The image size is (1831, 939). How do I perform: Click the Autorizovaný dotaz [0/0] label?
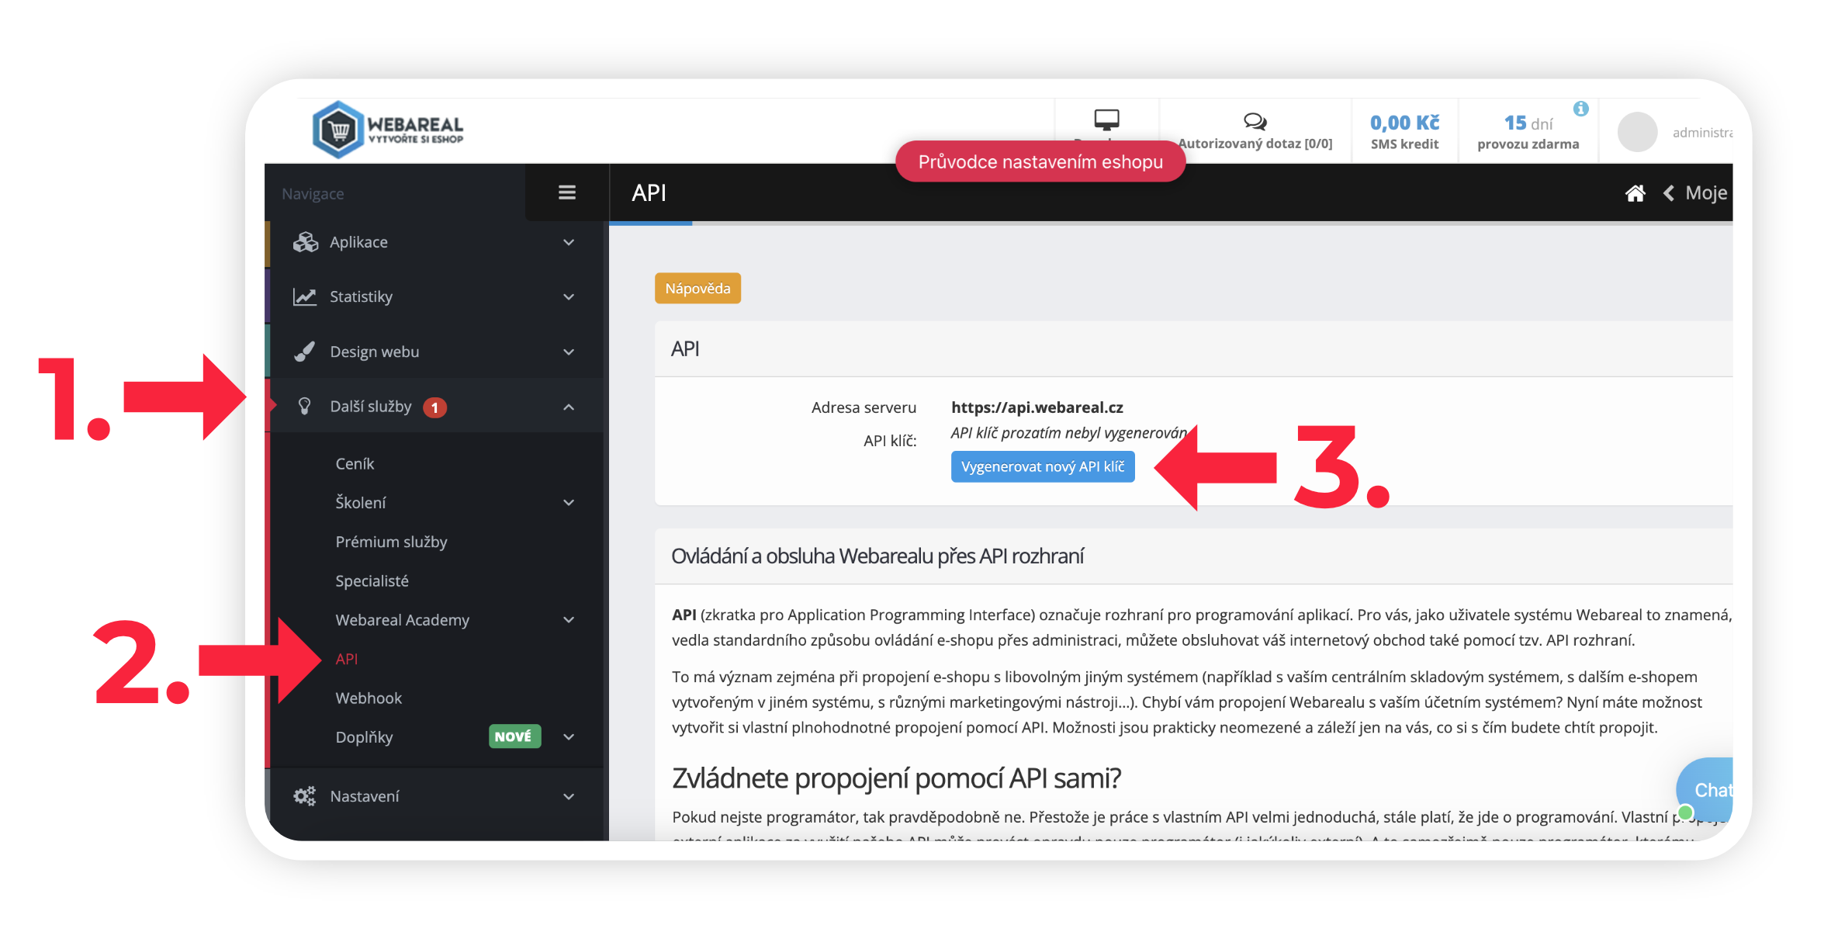(x=1255, y=144)
